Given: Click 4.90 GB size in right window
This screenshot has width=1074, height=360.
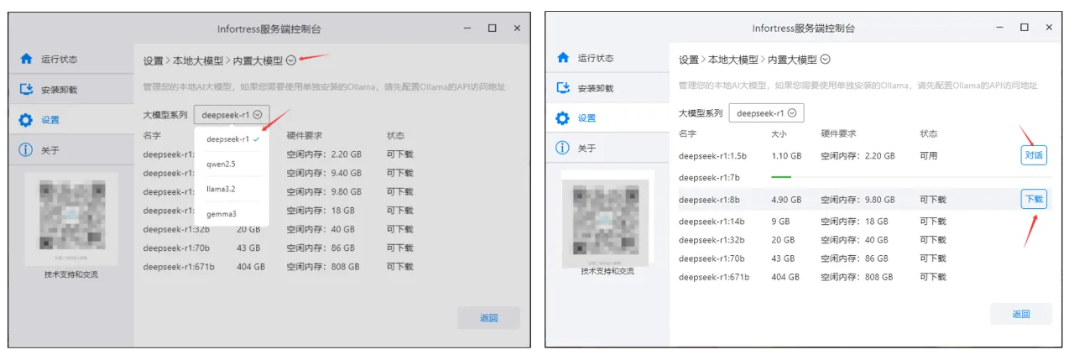Looking at the screenshot, I should click(785, 200).
